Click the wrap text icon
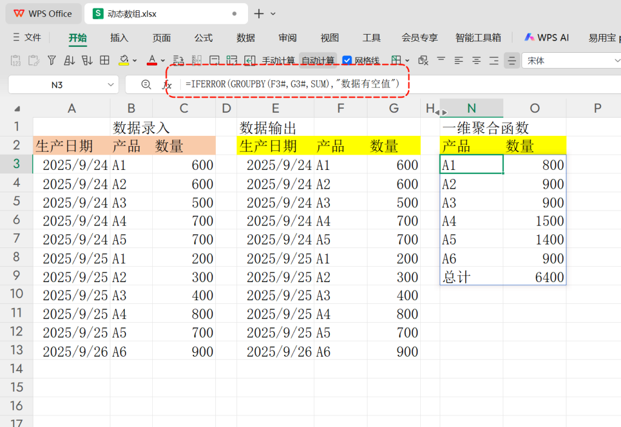Image resolution: width=621 pixels, height=427 pixels. click(x=179, y=61)
